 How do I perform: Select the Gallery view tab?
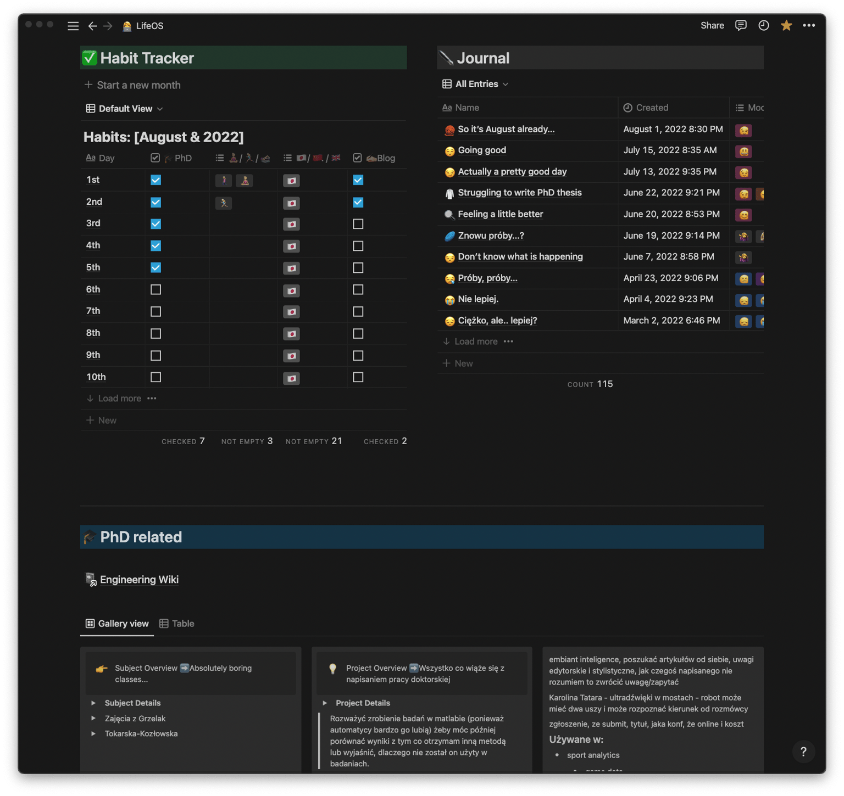(x=117, y=624)
